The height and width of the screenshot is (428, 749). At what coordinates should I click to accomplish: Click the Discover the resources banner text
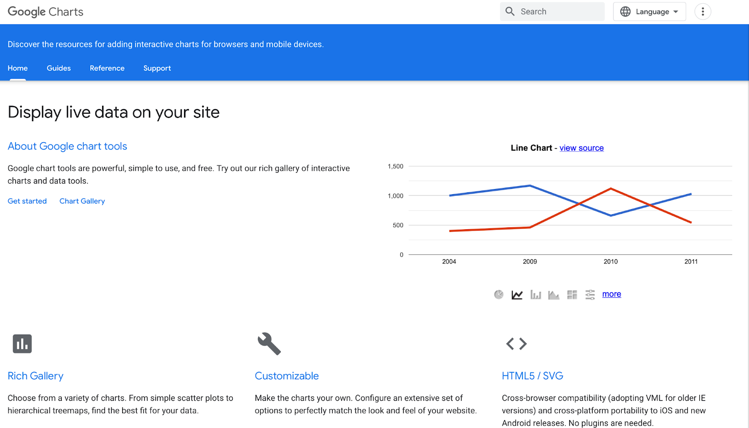166,44
